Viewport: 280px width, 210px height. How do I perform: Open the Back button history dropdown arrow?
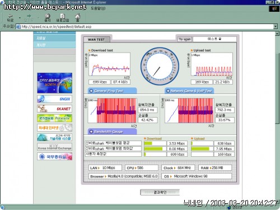click(x=20, y=18)
